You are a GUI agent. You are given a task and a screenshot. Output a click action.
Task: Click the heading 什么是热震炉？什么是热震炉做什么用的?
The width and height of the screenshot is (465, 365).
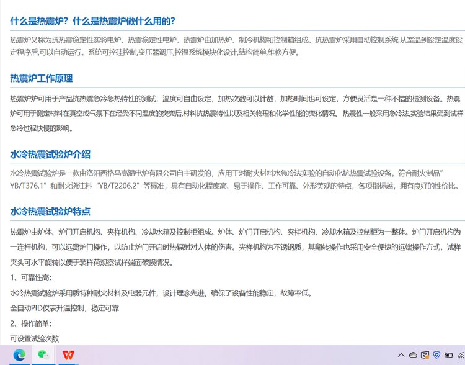[x=92, y=21]
